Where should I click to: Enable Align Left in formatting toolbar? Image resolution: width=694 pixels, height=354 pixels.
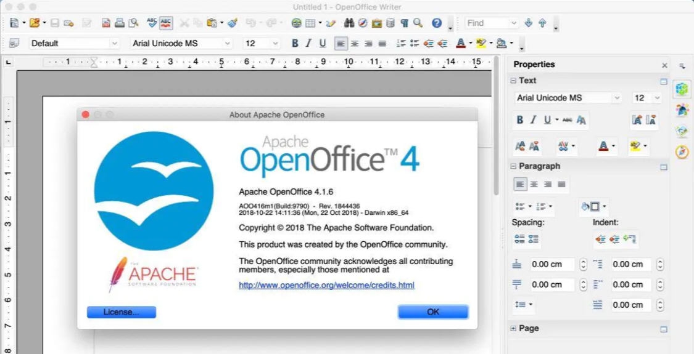pyautogui.click(x=341, y=43)
